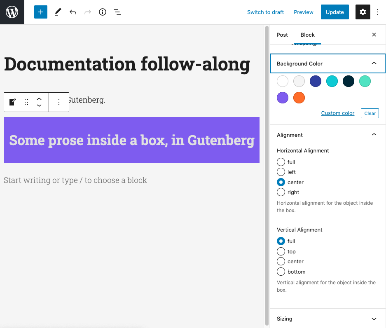386x328 pixels.
Task: Toggle the settings gear sidebar
Action: pos(363,12)
